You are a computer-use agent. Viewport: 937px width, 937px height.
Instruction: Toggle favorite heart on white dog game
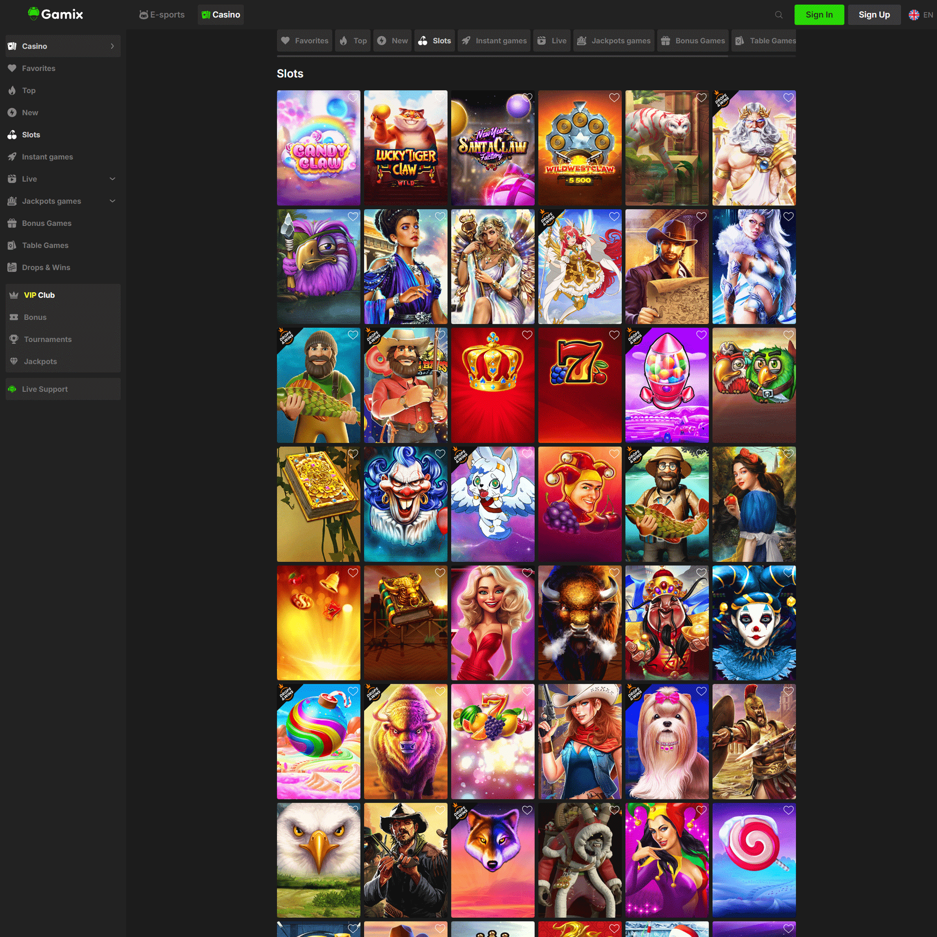701,691
